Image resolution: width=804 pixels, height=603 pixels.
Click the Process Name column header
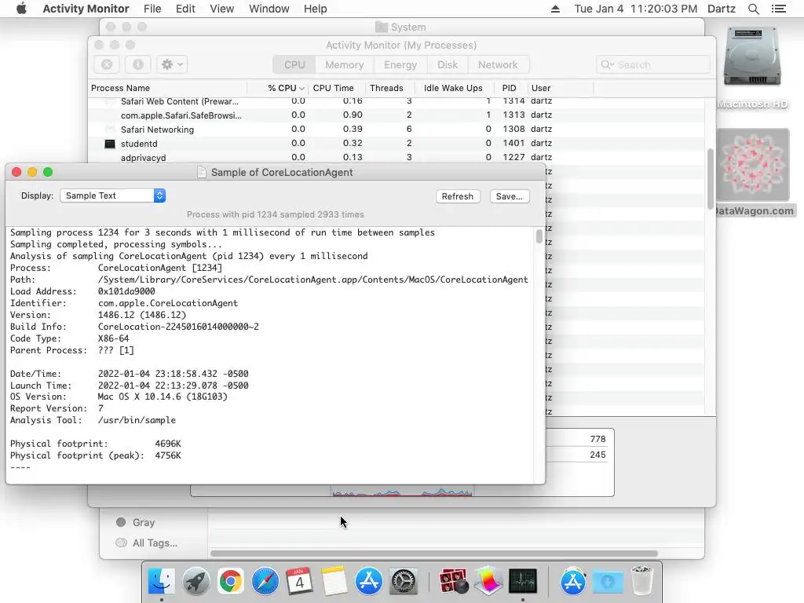(168, 88)
